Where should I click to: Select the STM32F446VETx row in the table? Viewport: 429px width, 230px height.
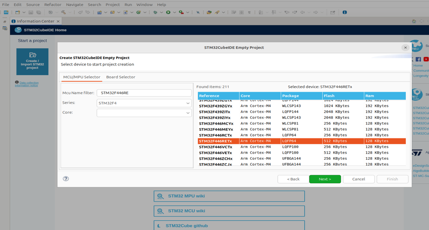click(x=302, y=152)
